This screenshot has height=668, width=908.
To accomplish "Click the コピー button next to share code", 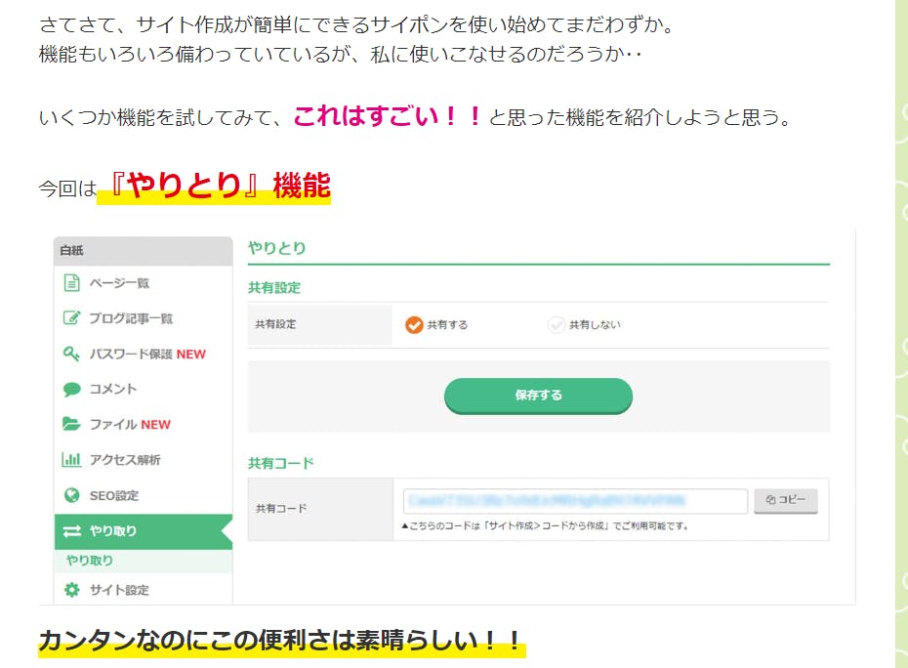I will click(786, 500).
